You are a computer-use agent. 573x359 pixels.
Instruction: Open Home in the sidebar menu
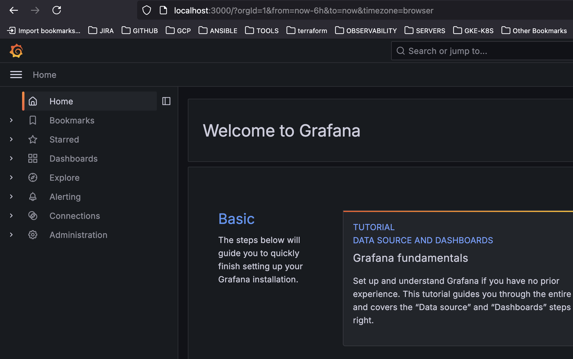(x=89, y=101)
